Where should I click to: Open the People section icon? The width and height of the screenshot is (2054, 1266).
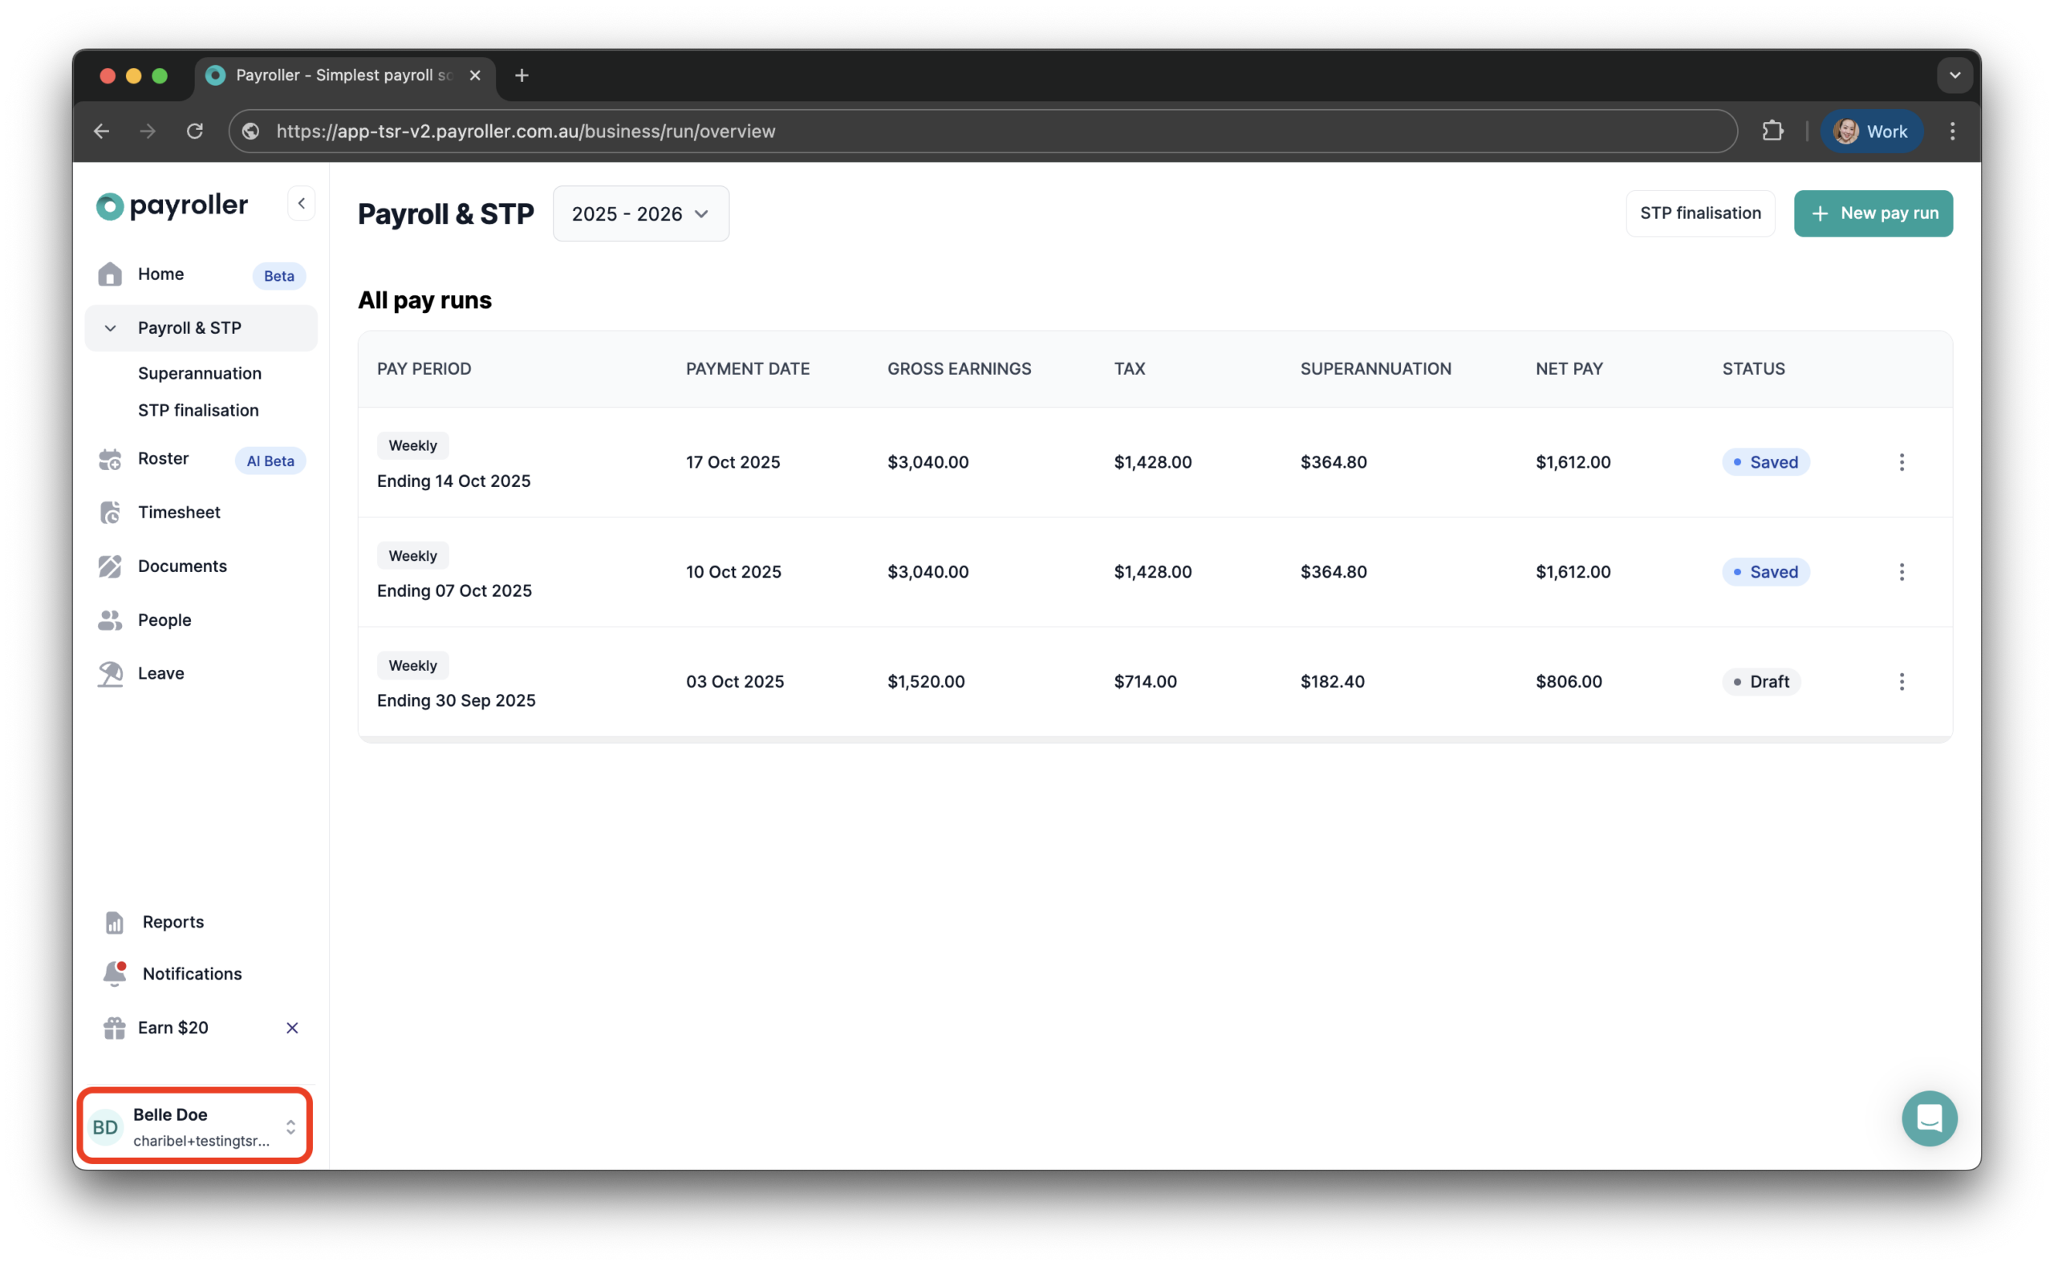coord(110,619)
